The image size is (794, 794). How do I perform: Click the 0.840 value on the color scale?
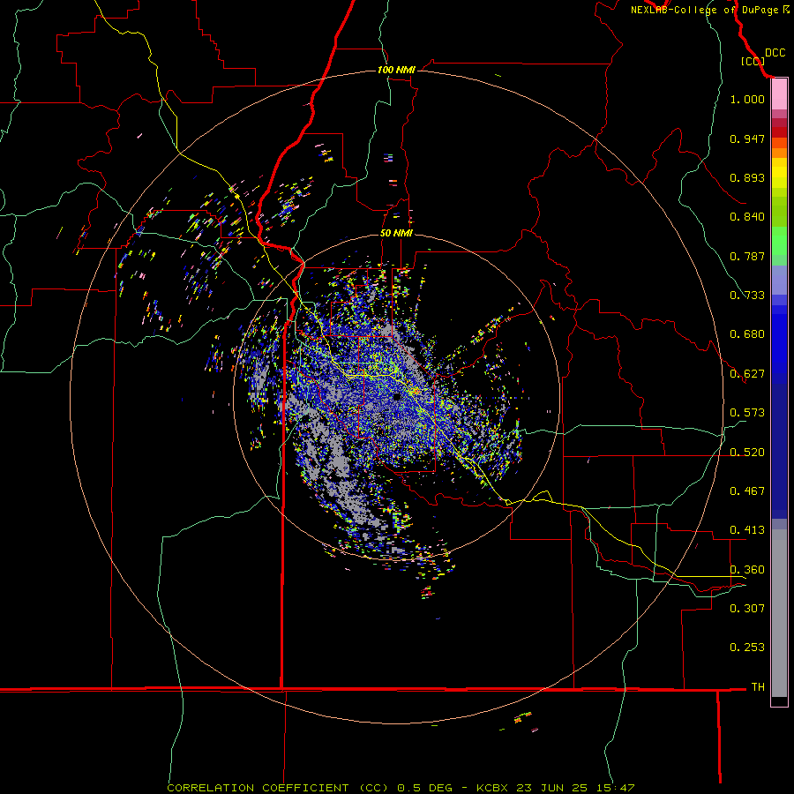(747, 217)
